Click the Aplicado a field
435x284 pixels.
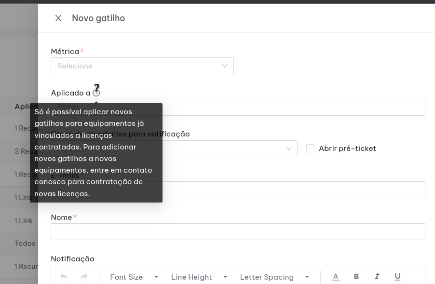coord(289,108)
